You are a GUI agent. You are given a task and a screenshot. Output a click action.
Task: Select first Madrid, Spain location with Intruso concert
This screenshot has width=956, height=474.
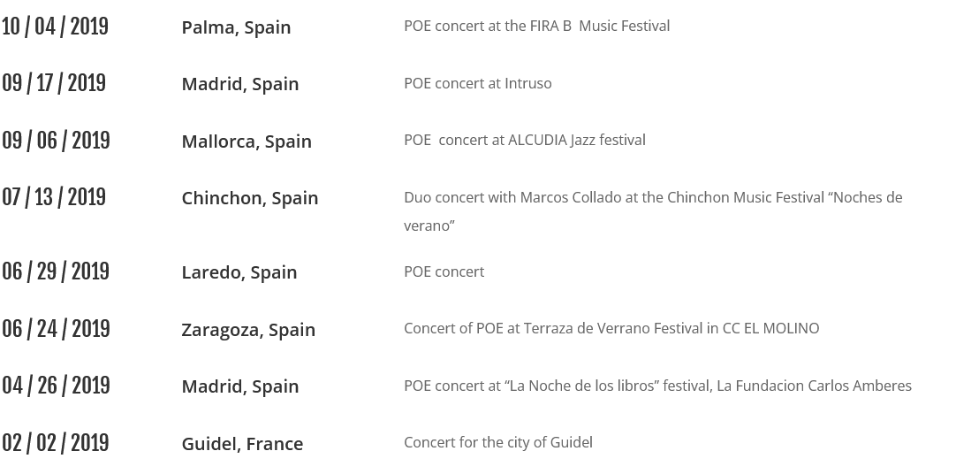pos(240,84)
